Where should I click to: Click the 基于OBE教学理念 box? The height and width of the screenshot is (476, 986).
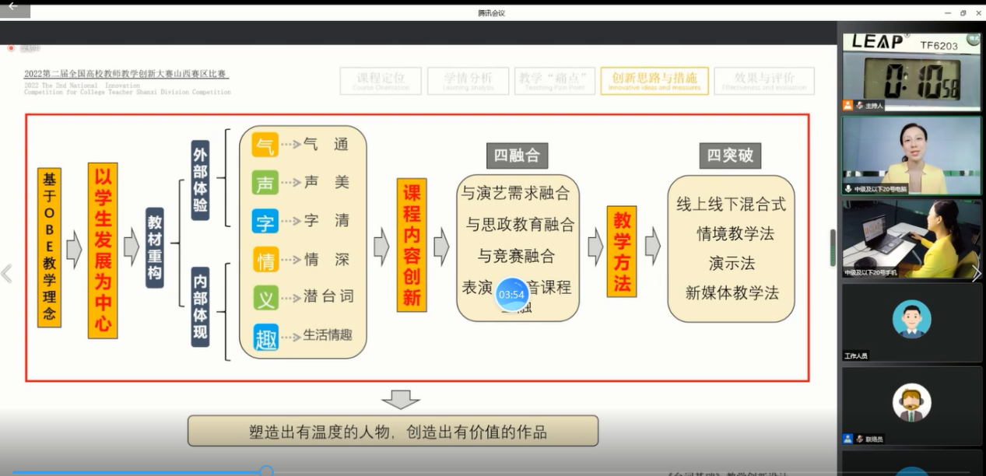coord(49,247)
